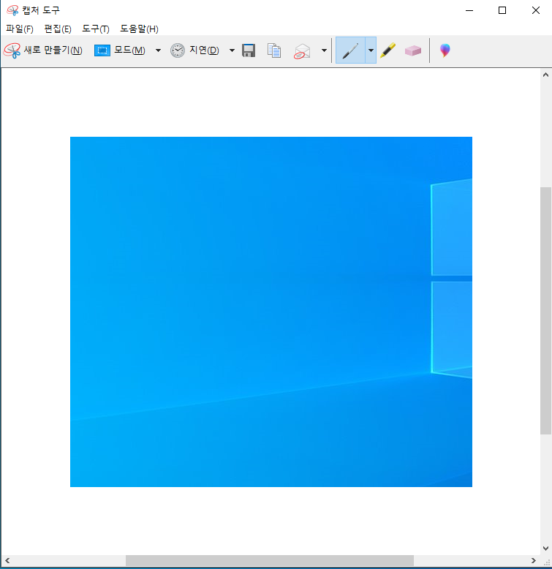
Task: Open the Pen options dropdown arrow
Action: pos(371,50)
